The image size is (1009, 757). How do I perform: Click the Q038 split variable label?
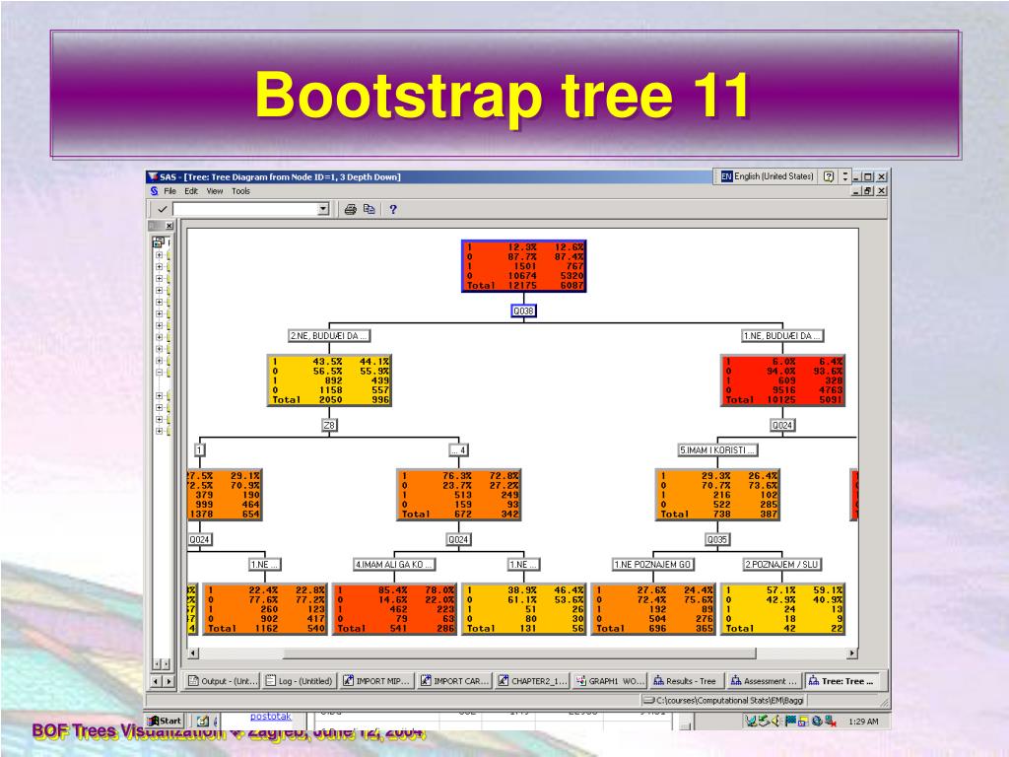click(524, 310)
